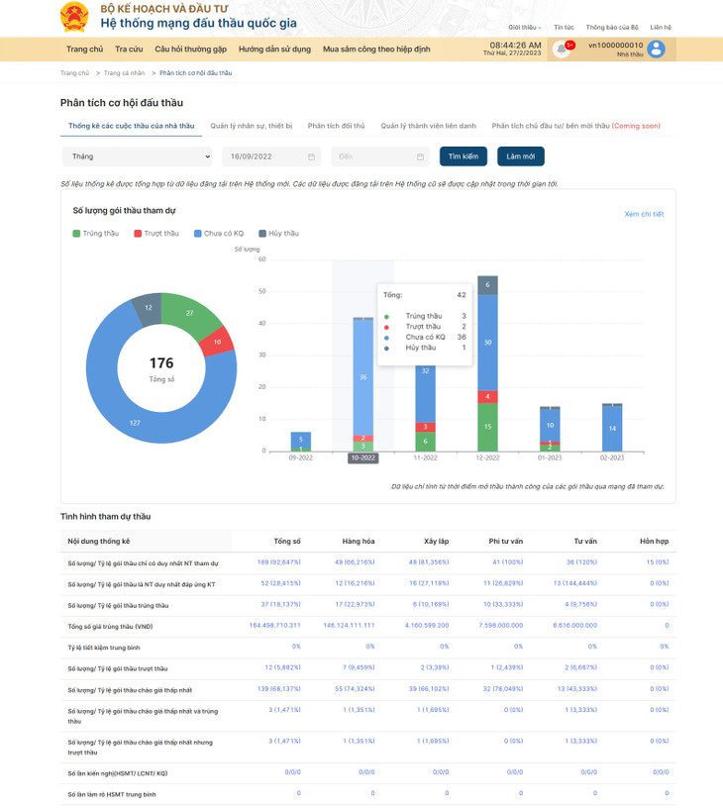Image resolution: width=723 pixels, height=810 pixels.
Task: Toggle the 'Hủy thầu' legend item
Action: click(278, 234)
